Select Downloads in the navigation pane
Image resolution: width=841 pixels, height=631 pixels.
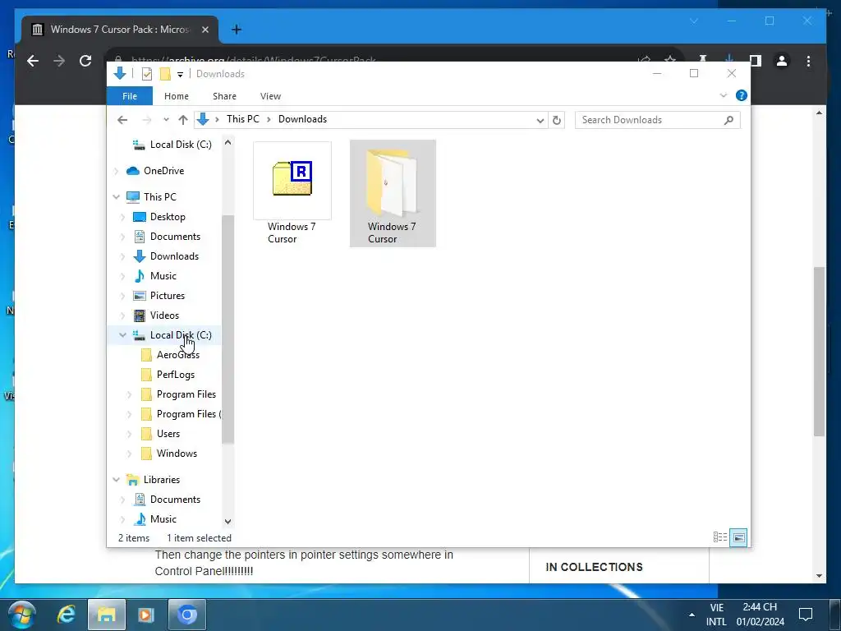tap(174, 256)
